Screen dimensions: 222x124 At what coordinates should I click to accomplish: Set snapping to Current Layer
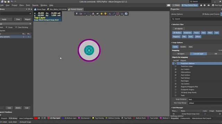(x=198, y=54)
